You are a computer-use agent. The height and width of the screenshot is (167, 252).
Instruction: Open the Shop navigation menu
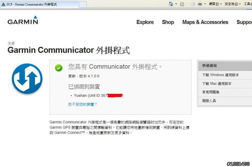coord(168,22)
